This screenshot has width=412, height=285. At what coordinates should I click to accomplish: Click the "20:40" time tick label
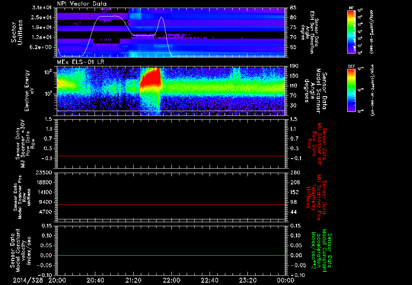(95, 280)
